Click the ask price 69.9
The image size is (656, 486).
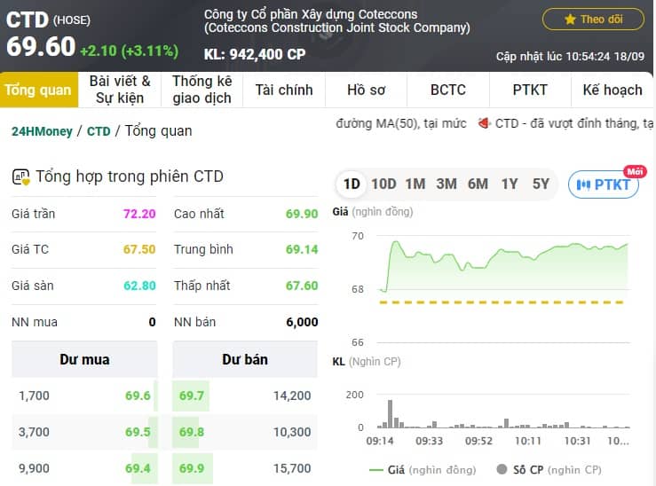tap(191, 468)
